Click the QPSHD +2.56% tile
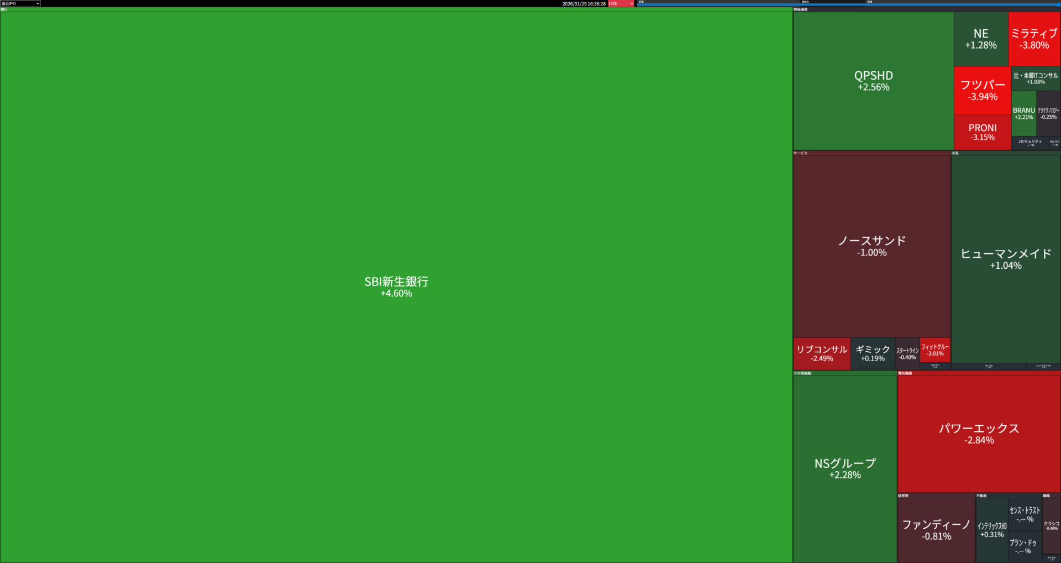Viewport: 1061px width, 563px height. pyautogui.click(x=873, y=81)
